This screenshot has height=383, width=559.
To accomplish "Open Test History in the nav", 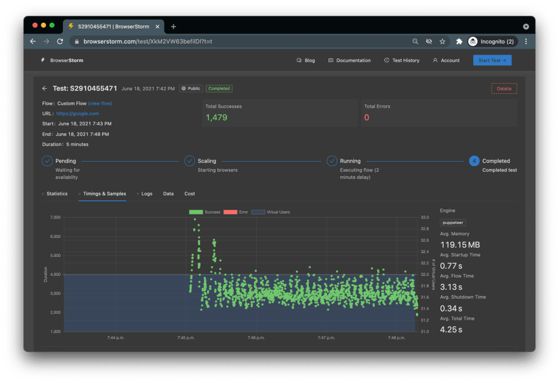I will (401, 60).
